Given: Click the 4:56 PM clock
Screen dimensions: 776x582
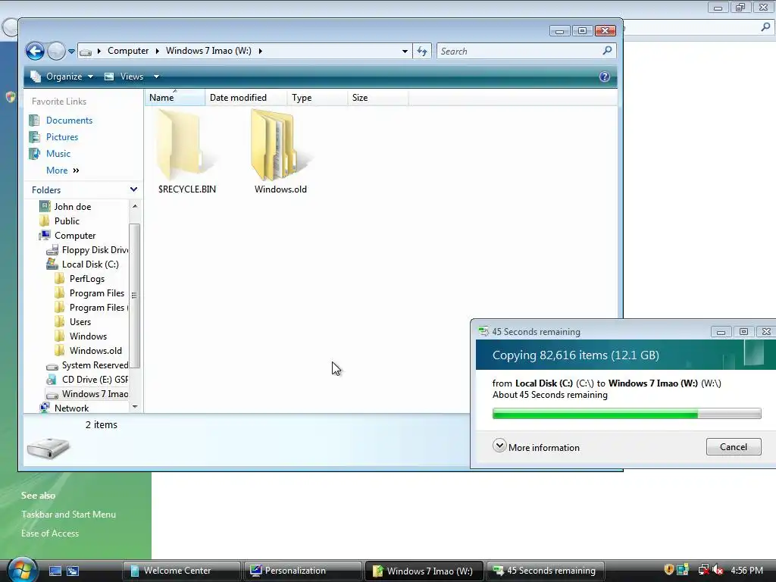Looking at the screenshot, I should [x=746, y=571].
